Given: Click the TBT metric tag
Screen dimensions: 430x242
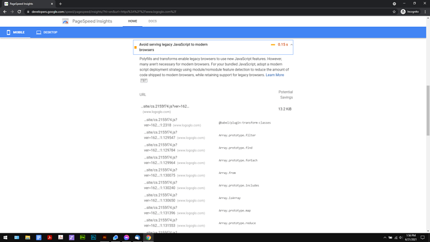Looking at the screenshot, I should click(x=144, y=80).
